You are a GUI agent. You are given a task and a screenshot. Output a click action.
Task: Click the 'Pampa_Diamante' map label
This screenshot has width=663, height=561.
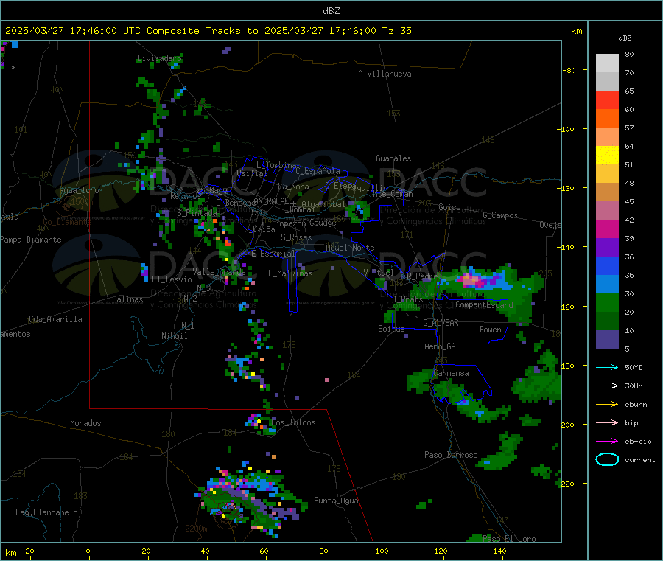(x=31, y=240)
